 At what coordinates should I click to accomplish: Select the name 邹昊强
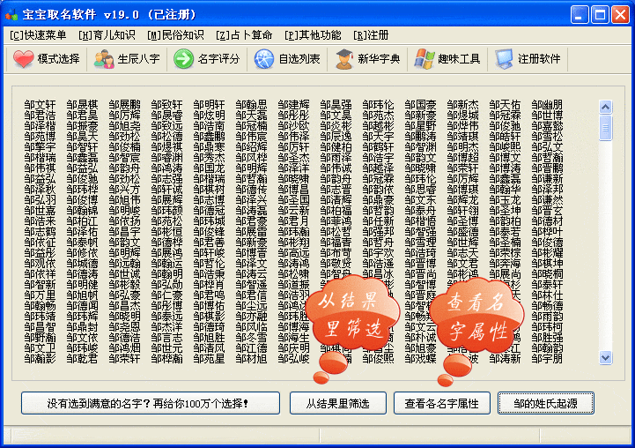[x=336, y=105]
